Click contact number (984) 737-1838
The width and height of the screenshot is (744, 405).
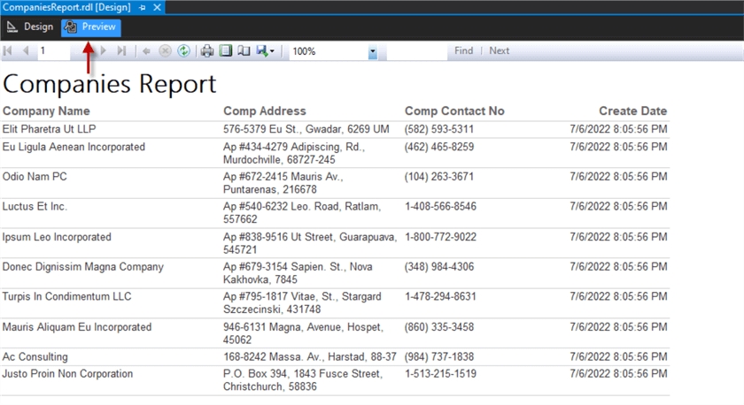click(x=439, y=356)
